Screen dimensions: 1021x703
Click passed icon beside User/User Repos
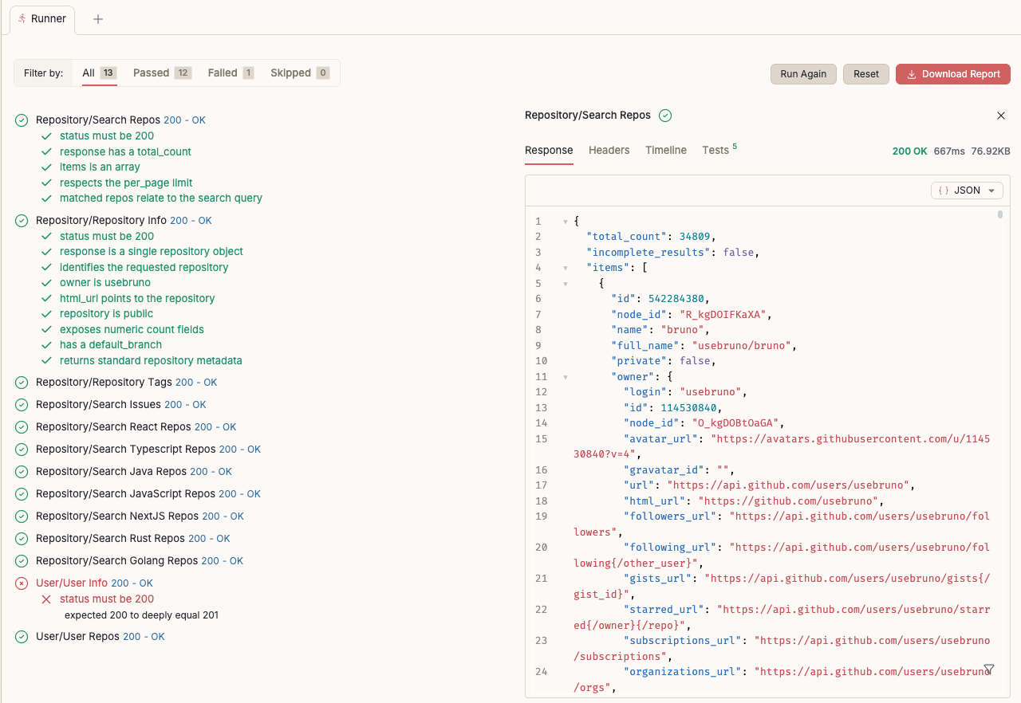(x=22, y=637)
